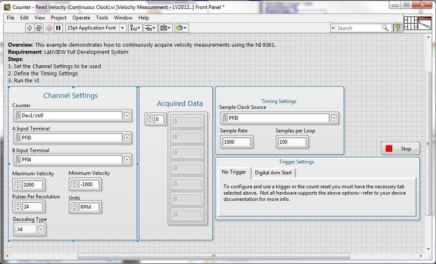Image resolution: width=436 pixels, height=264 pixels.
Task: Click the Minimum Velocity stepper arrows
Action: coord(74,184)
